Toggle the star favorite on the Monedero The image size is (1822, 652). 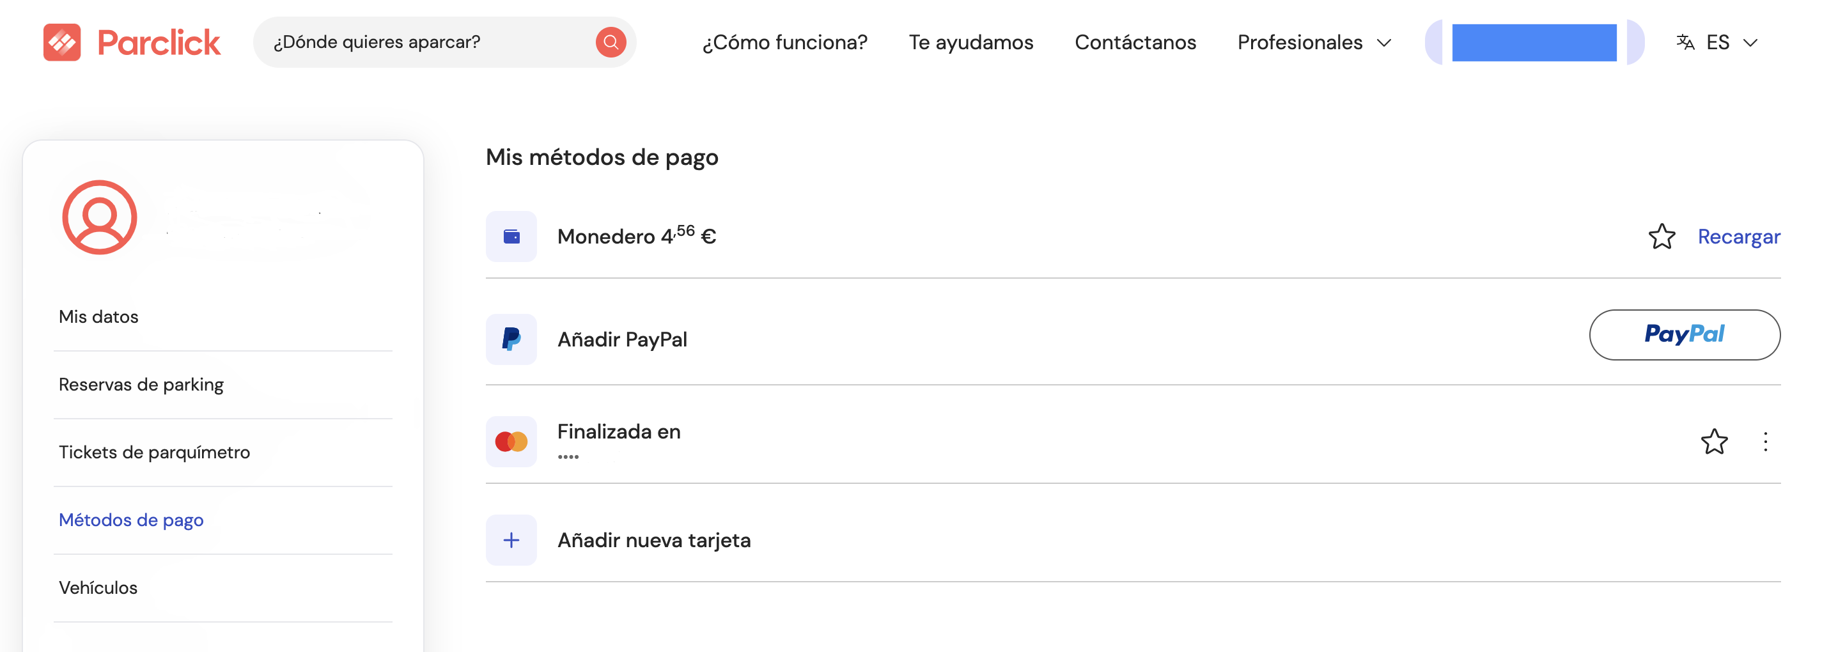(x=1662, y=237)
